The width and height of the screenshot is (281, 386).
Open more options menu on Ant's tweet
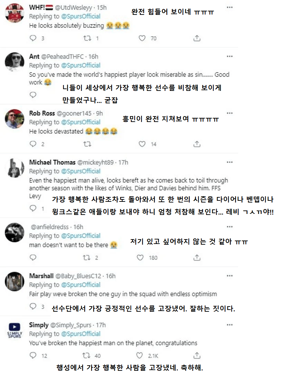pos(230,56)
